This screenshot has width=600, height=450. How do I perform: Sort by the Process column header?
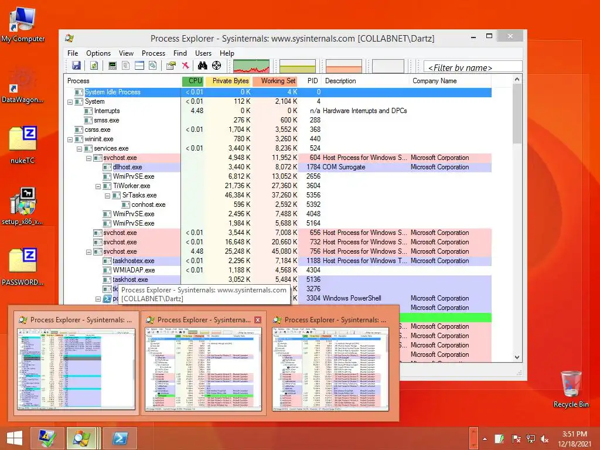[x=122, y=81]
